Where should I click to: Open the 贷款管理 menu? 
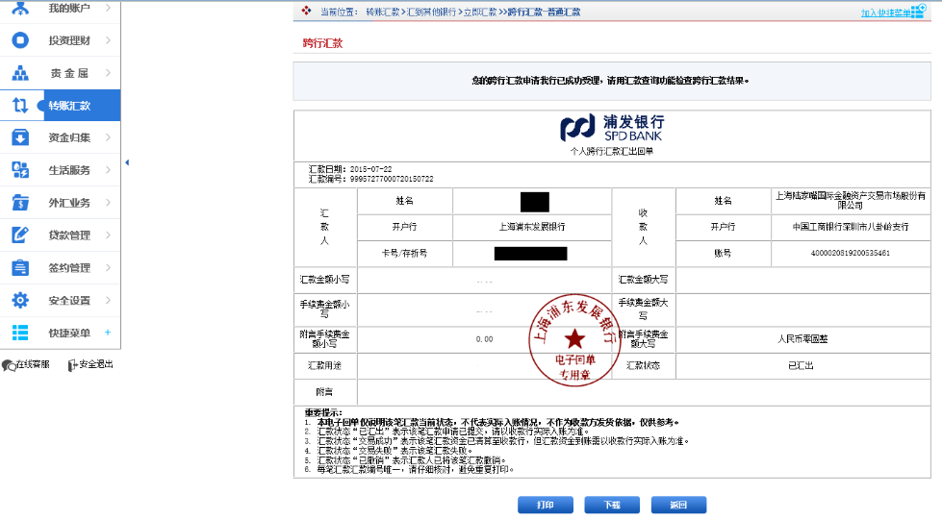click(x=60, y=235)
